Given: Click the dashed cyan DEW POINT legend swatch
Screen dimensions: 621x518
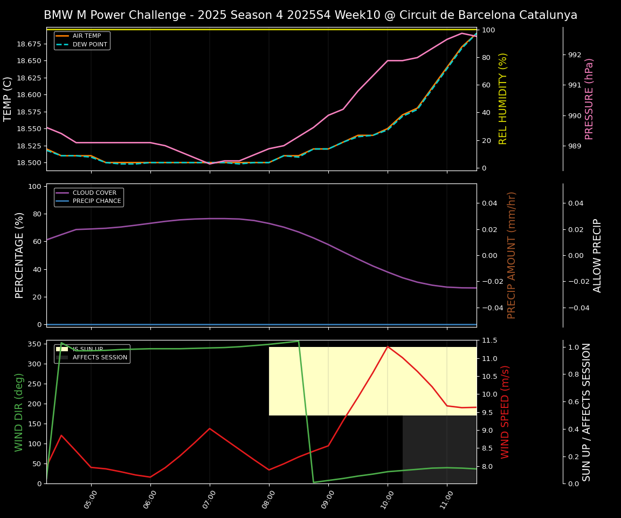Looking at the screenshot, I should click(x=63, y=44).
